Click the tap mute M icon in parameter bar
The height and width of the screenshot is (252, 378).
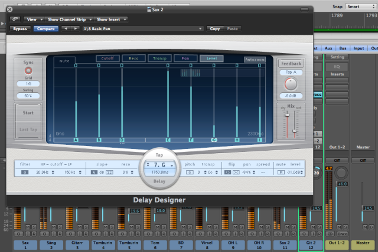pos(281,173)
